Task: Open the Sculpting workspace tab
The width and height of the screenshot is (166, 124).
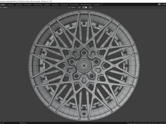Action: click(x=19, y=5)
